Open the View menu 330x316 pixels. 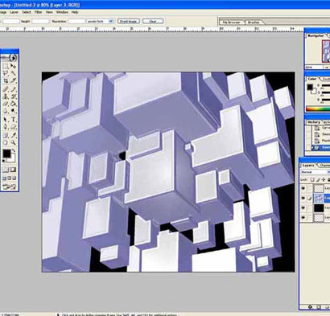(49, 12)
